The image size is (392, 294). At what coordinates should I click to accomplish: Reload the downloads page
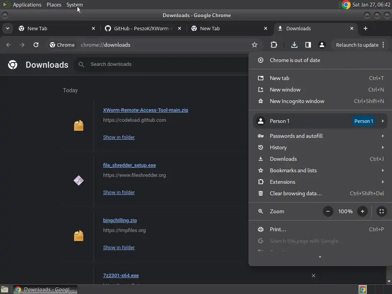click(x=36, y=45)
